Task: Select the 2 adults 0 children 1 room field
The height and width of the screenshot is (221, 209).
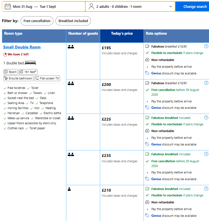Action: [130, 6]
